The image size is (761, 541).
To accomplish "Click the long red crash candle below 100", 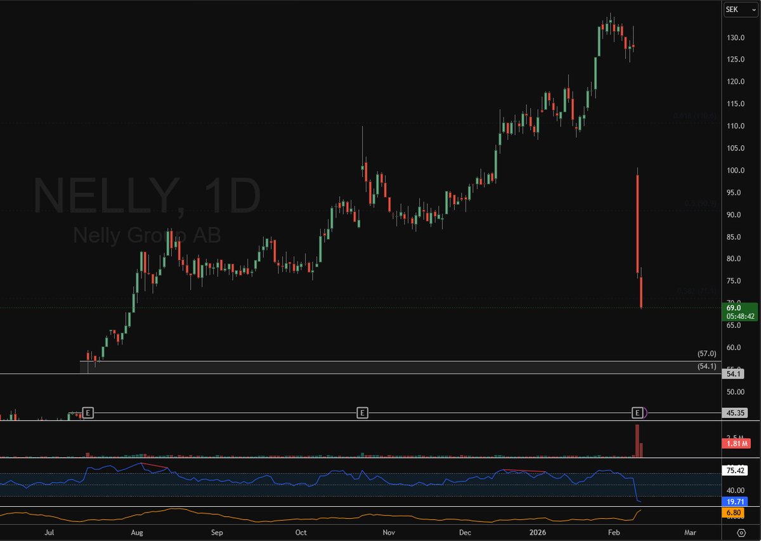I will tap(637, 223).
